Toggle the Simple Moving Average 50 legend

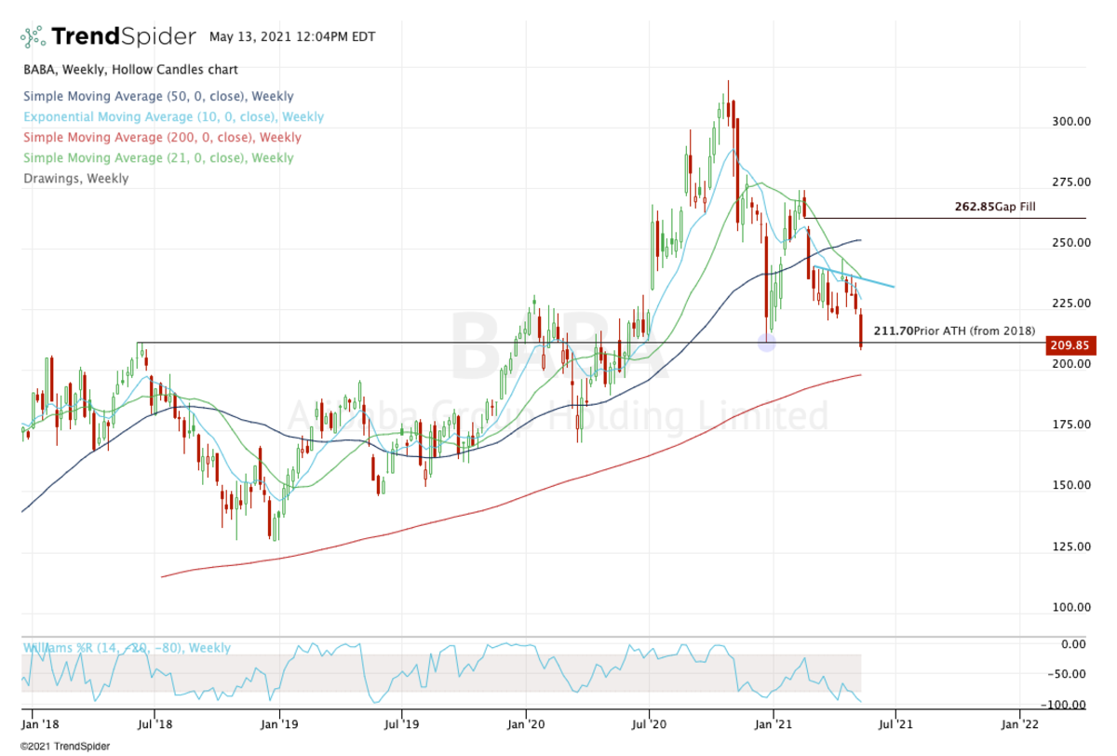coord(158,96)
